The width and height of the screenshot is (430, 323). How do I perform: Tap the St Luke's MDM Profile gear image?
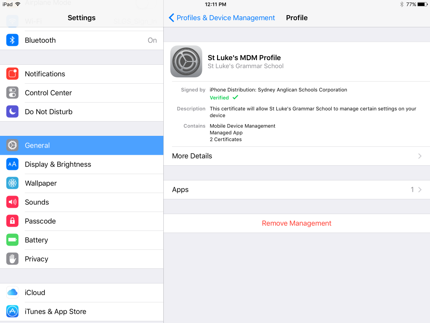(186, 61)
